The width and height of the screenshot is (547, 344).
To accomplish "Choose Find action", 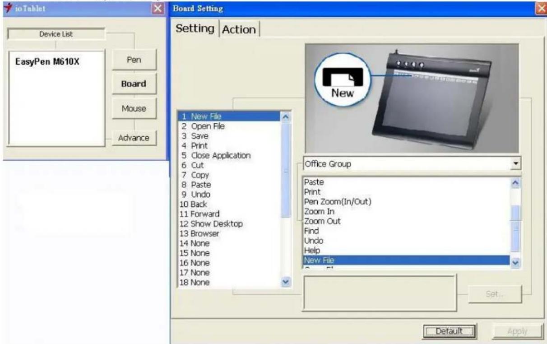I will tap(407, 231).
